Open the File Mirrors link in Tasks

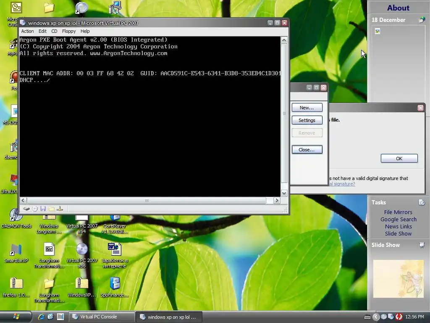tap(398, 212)
